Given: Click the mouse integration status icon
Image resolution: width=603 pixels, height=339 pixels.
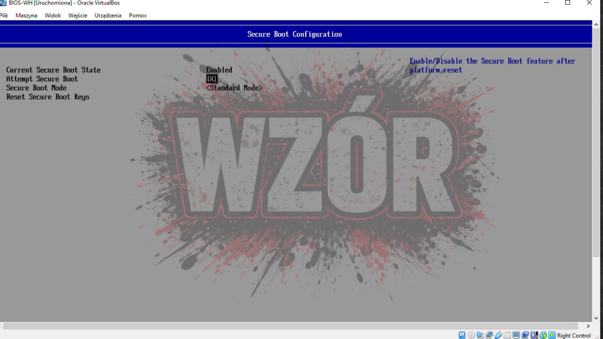Looking at the screenshot, I should (x=544, y=335).
